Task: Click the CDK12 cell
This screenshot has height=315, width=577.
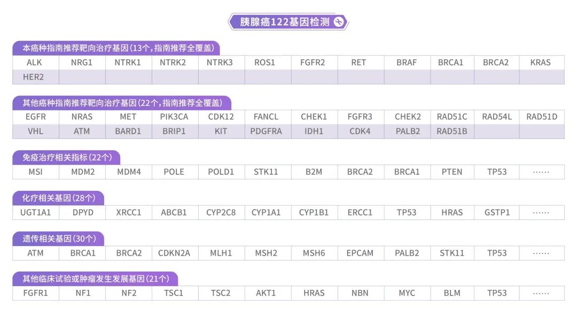Action: [x=221, y=117]
